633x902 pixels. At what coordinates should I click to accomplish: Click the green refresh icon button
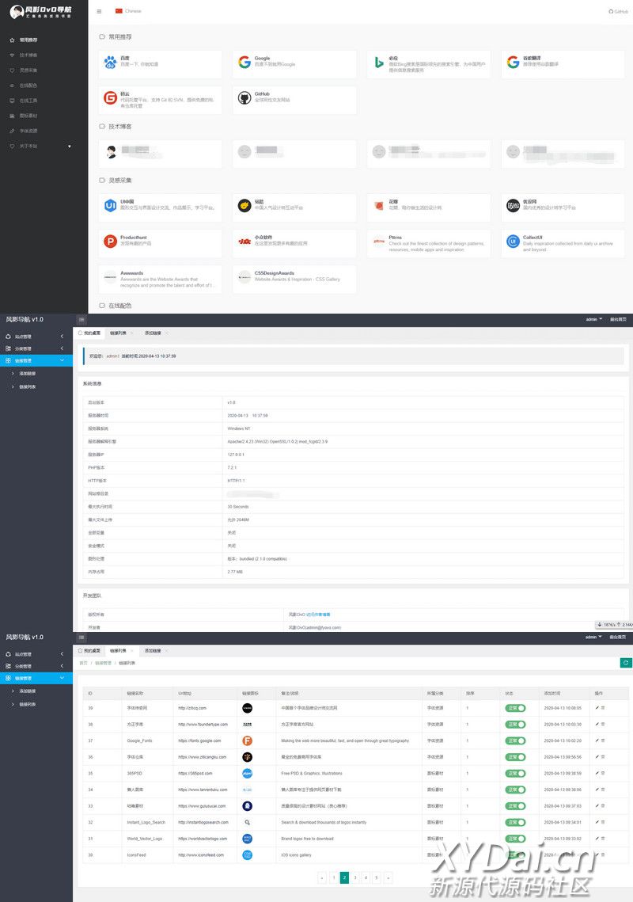(x=626, y=663)
